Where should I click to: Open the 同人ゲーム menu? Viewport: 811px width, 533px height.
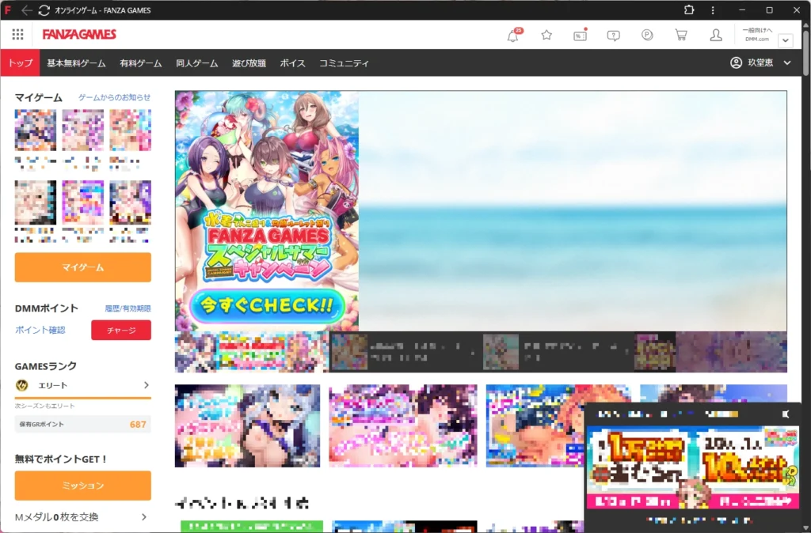tap(196, 63)
